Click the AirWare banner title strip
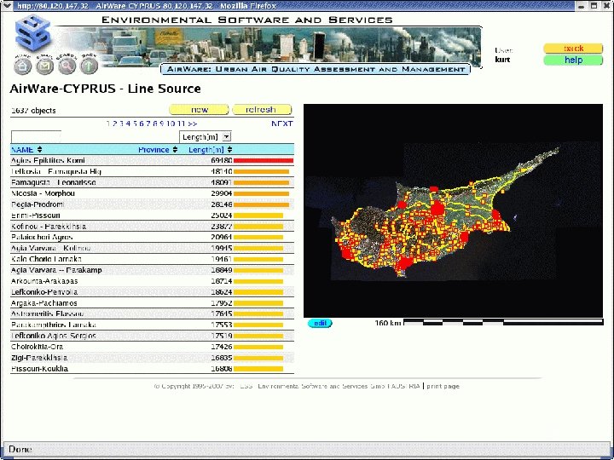The height and width of the screenshot is (460, 614). 316,69
